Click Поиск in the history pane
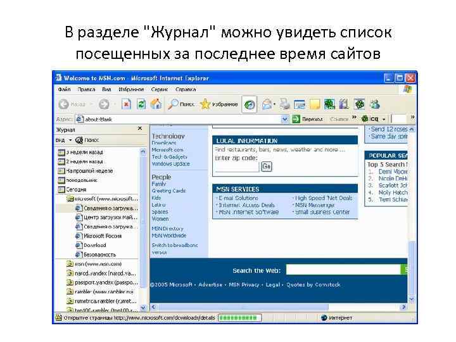The height and width of the screenshot is (342, 456). [x=87, y=140]
